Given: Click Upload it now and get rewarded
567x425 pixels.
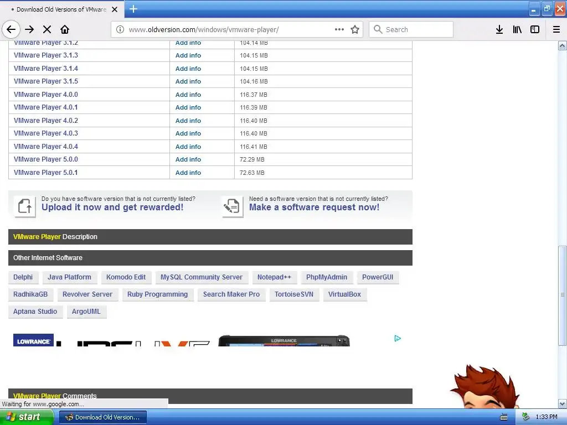Looking at the screenshot, I should (x=112, y=207).
